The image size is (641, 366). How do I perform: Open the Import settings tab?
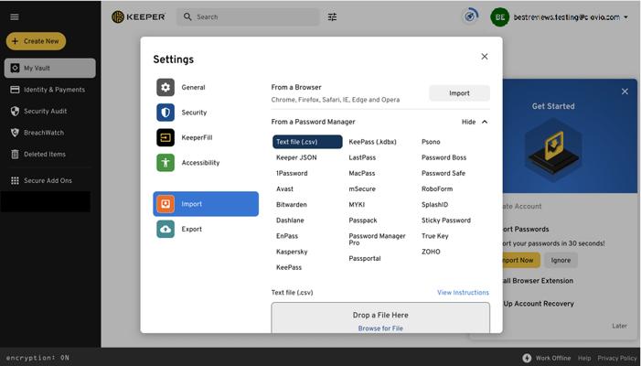click(206, 204)
